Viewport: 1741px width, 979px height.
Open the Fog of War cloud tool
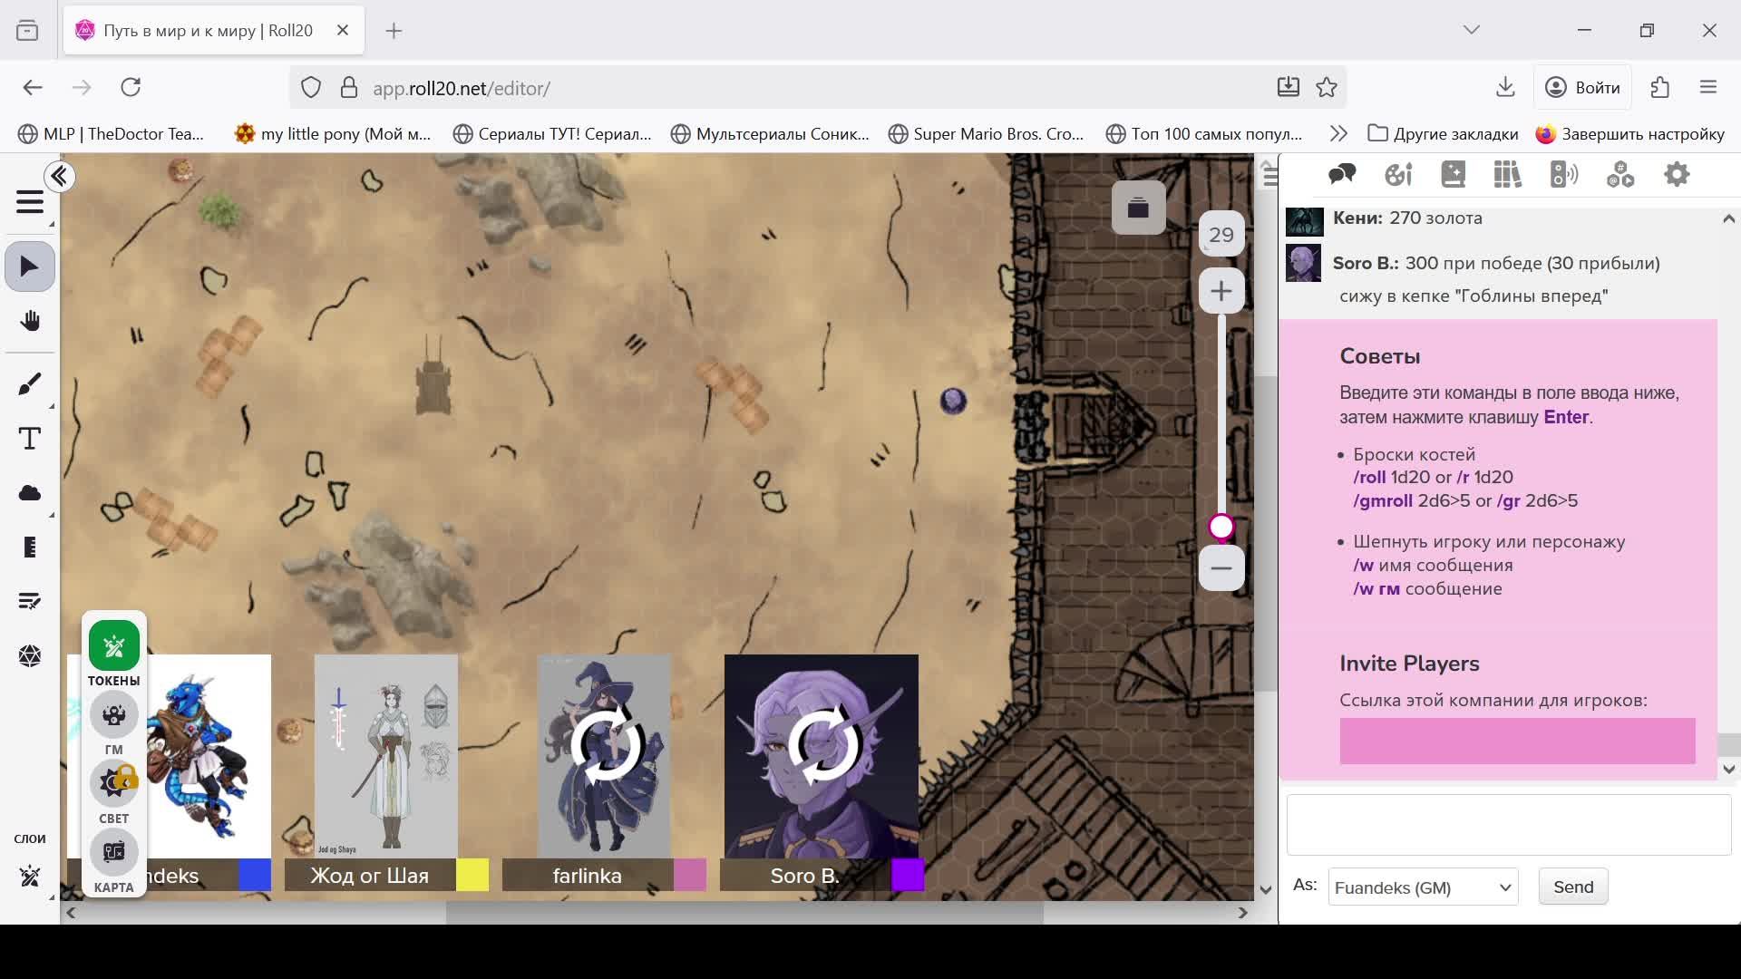coord(30,493)
